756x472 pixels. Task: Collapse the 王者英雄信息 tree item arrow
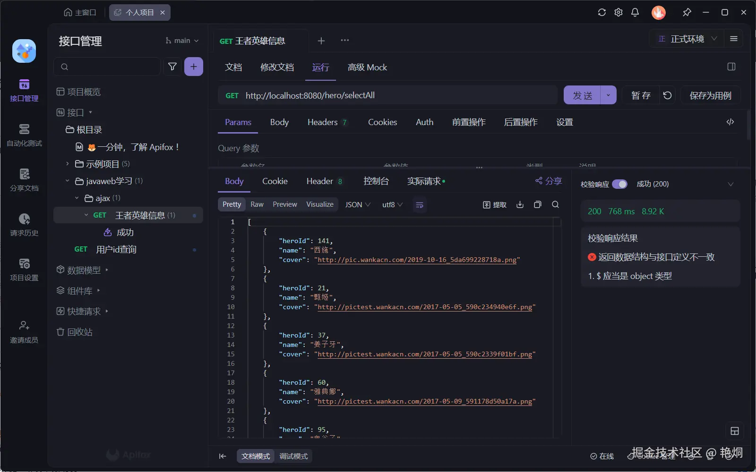tap(86, 215)
